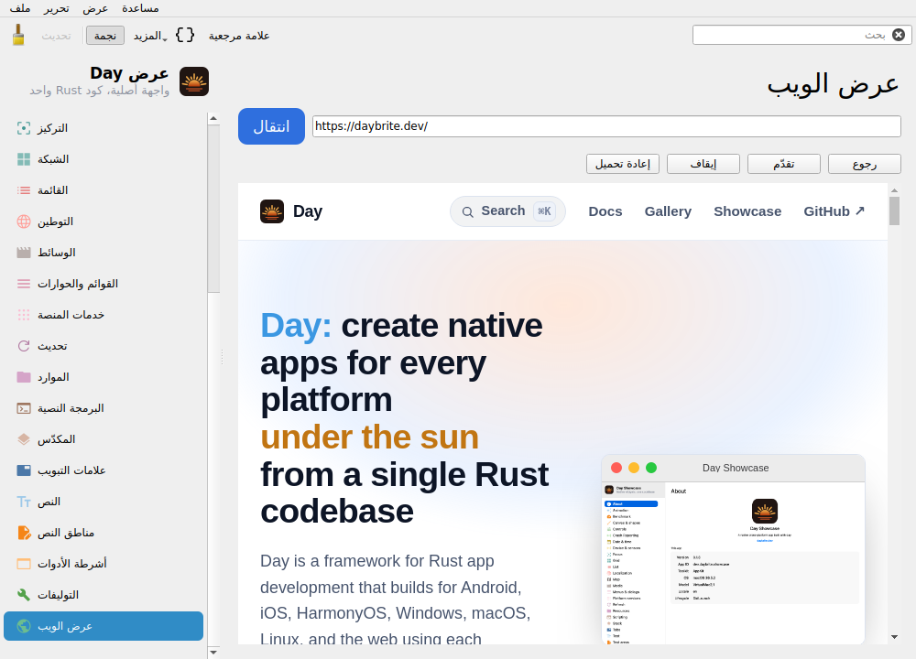916x659 pixels.
Task: Toggle the نجمة star button
Action: pos(105,36)
